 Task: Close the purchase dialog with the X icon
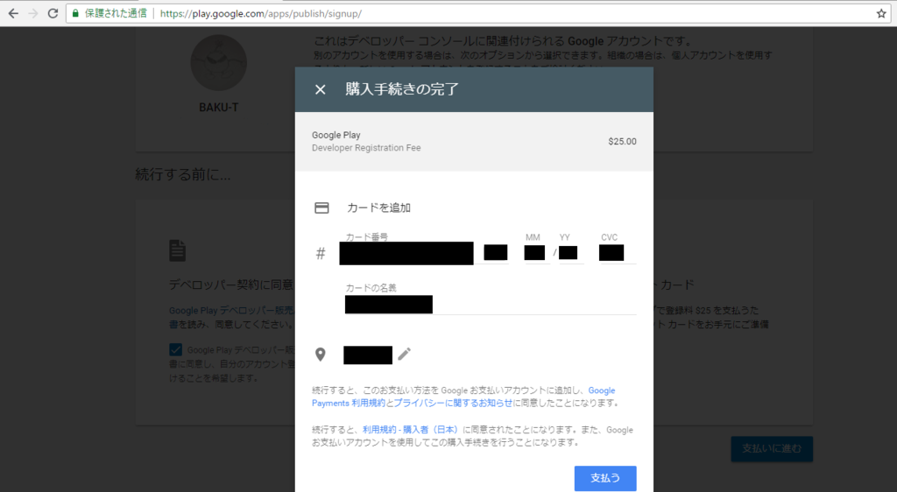coord(321,89)
